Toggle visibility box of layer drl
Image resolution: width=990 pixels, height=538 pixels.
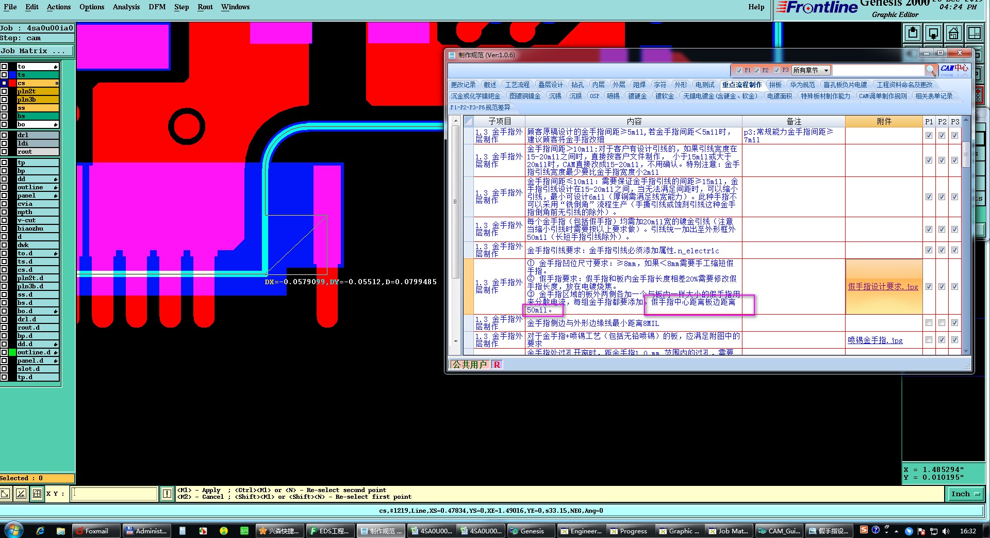pyautogui.click(x=4, y=135)
